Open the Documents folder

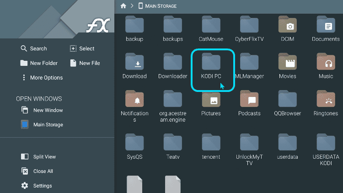(326, 29)
